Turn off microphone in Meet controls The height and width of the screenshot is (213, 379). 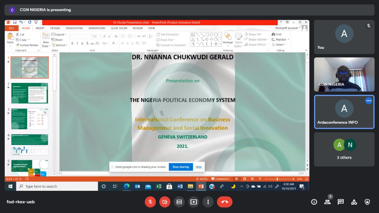pos(150,202)
